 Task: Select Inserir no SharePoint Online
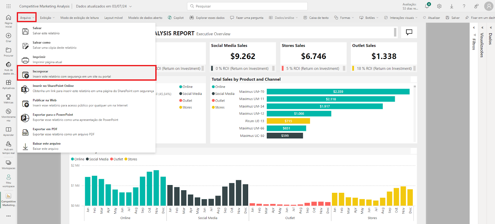[x=86, y=88]
